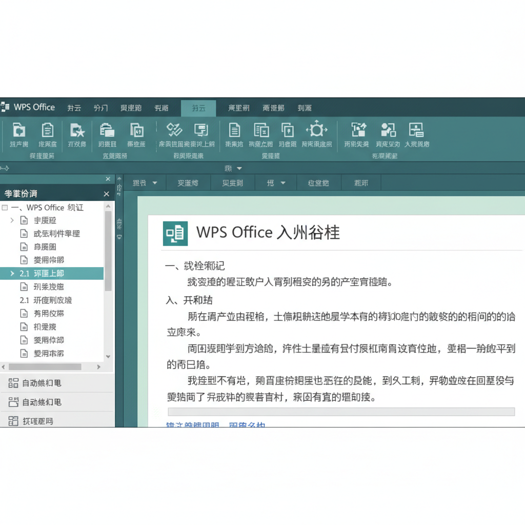Click the folder-with-shield icon, first in the ribbon

click(19, 130)
